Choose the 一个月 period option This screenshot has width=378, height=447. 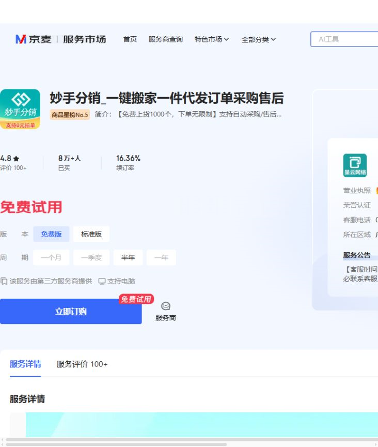point(51,257)
